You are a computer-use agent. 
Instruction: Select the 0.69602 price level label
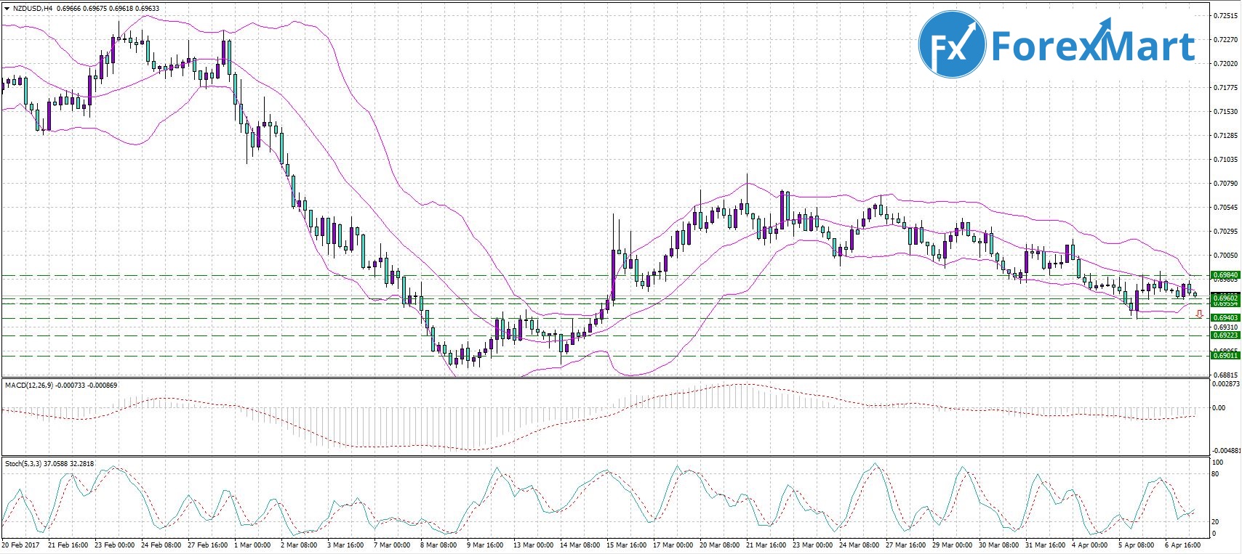pyautogui.click(x=1225, y=298)
